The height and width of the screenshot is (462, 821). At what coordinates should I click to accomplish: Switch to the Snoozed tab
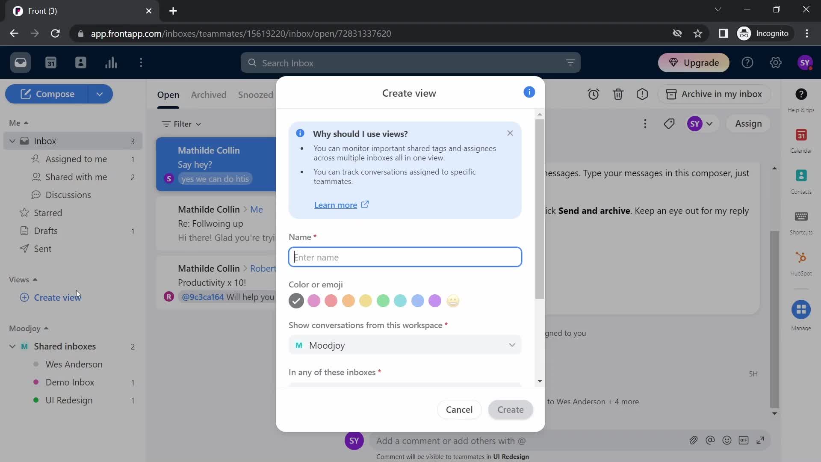point(255,94)
